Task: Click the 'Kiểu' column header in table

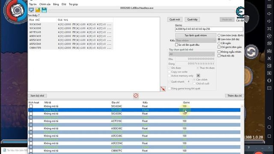Action: coord(145,103)
